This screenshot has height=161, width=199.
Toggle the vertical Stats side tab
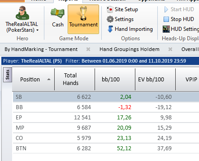tap(8, 75)
